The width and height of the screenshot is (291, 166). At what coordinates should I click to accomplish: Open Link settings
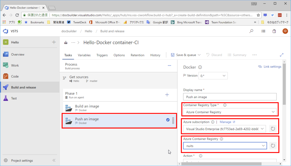click(x=270, y=67)
